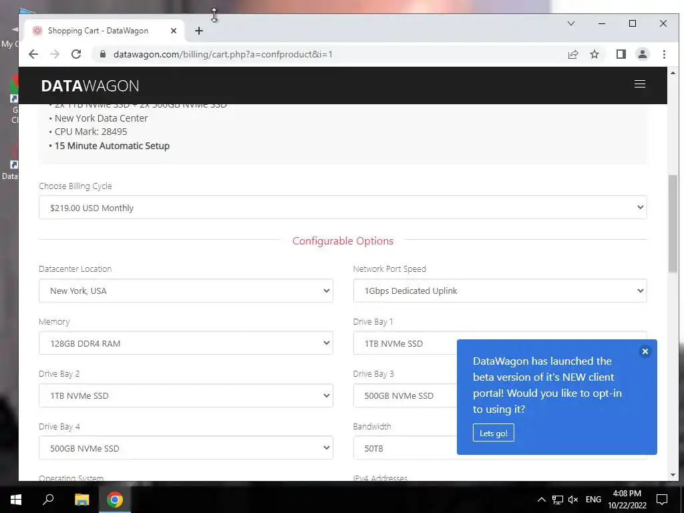Click the address bar URL
Image resolution: width=684 pixels, height=513 pixels.
pos(223,54)
